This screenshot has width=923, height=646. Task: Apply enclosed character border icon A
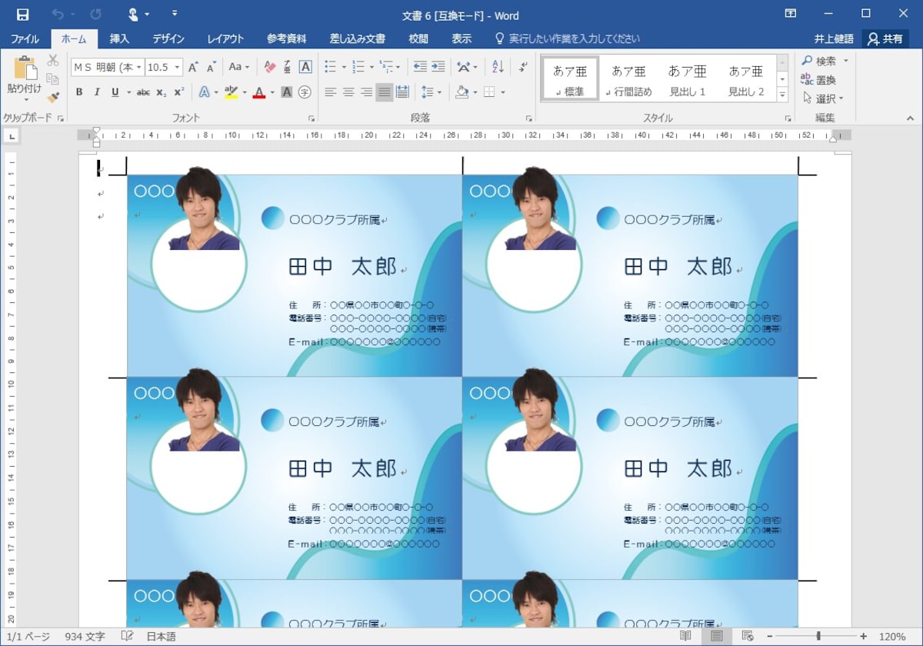[x=305, y=68]
